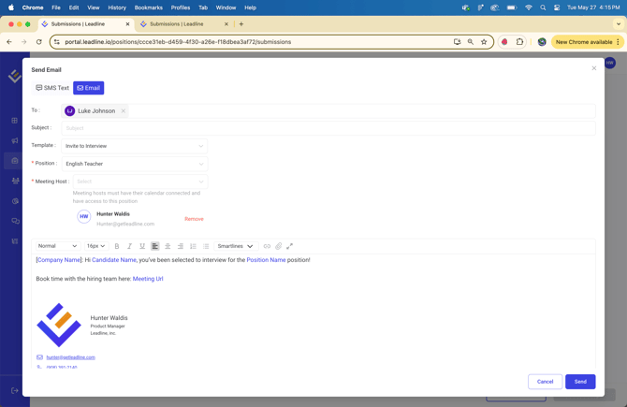Toggle italic formatting in the editor toolbar
This screenshot has height=407, width=627.
tap(129, 246)
